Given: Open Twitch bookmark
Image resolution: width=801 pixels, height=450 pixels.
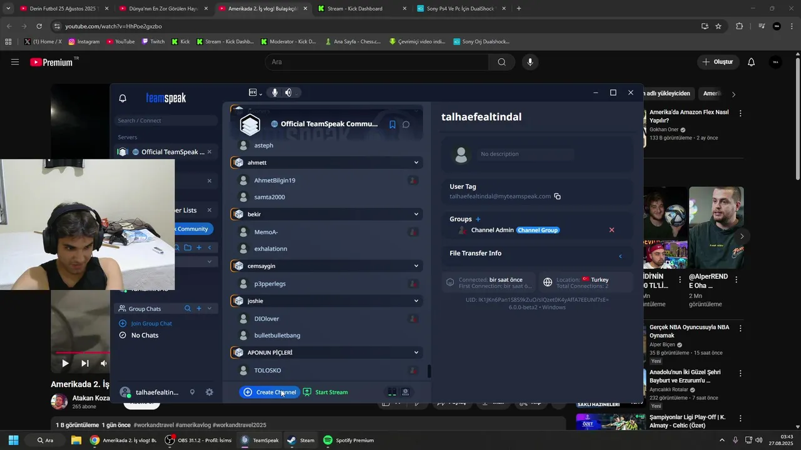Looking at the screenshot, I should point(153,42).
